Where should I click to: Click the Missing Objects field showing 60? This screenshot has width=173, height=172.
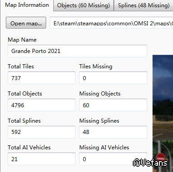tap(113, 105)
